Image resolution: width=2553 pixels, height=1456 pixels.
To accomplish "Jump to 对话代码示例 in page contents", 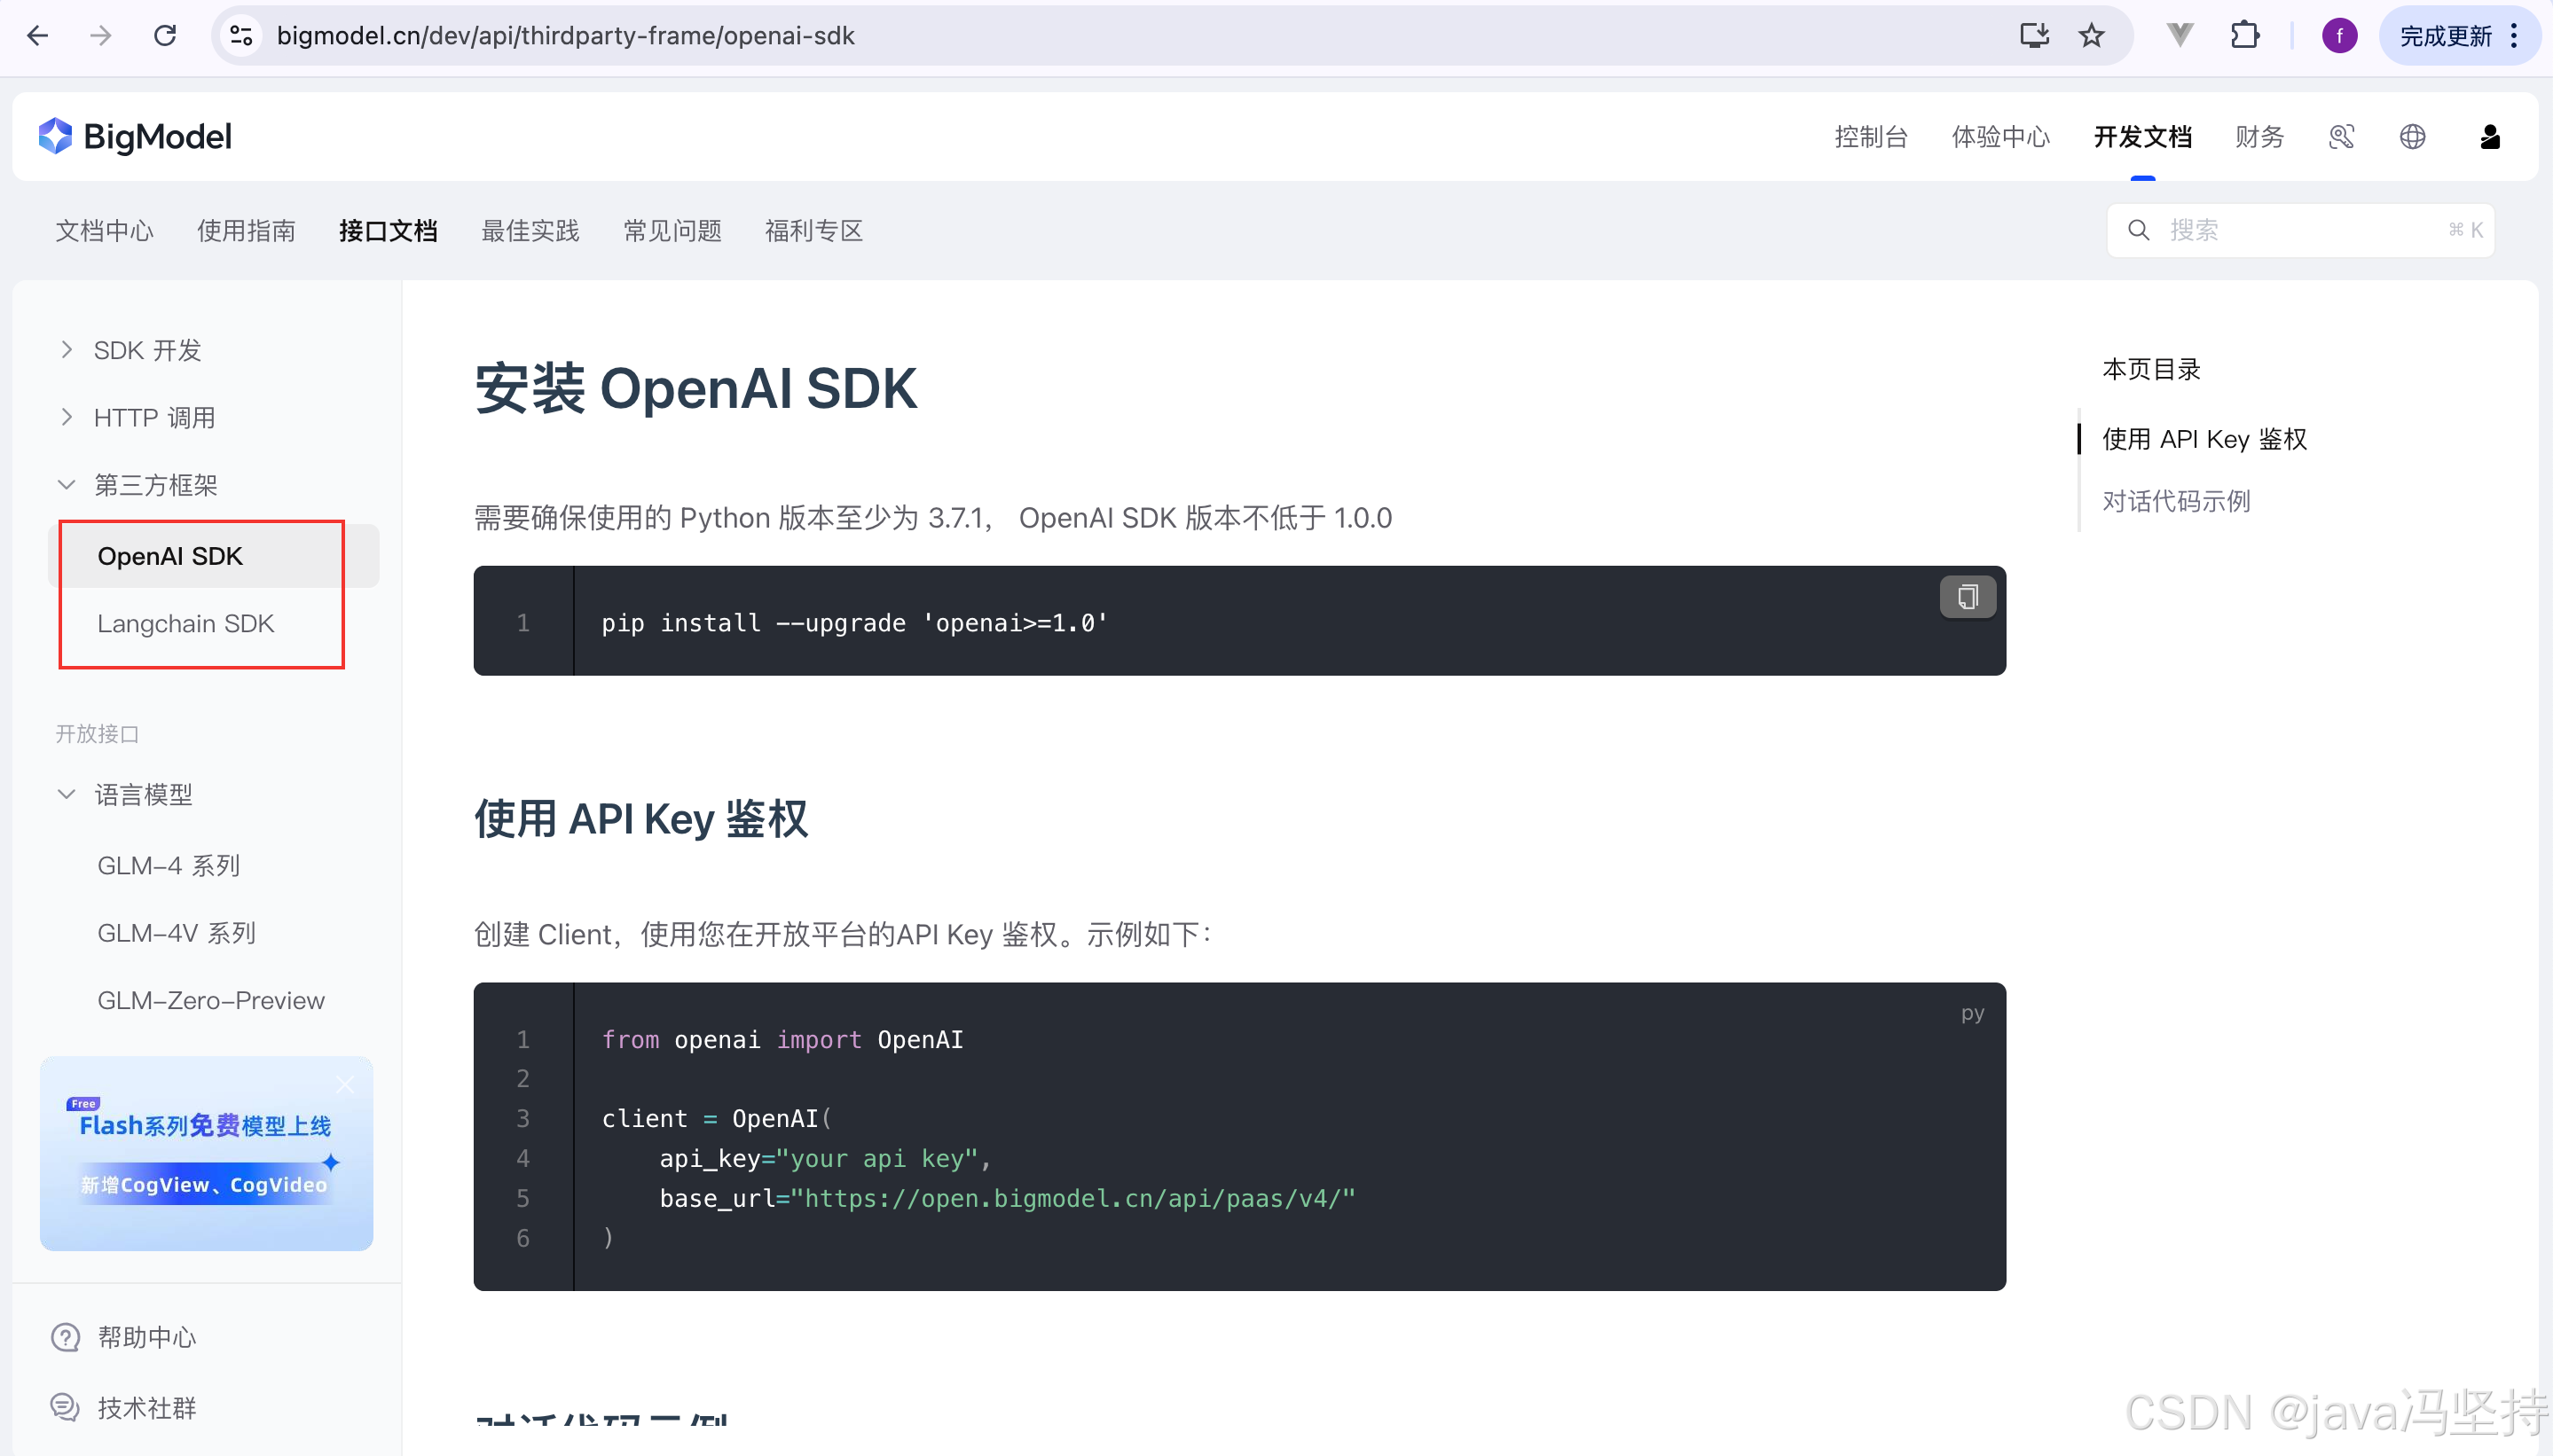I will (2176, 501).
